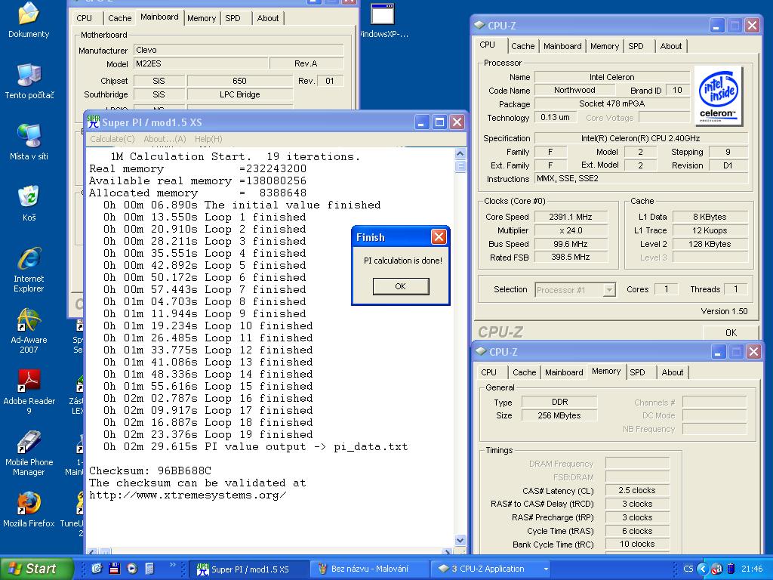Screen dimensions: 773x580
Task: Open the Tento počítač desktop icon
Action: click(x=29, y=81)
